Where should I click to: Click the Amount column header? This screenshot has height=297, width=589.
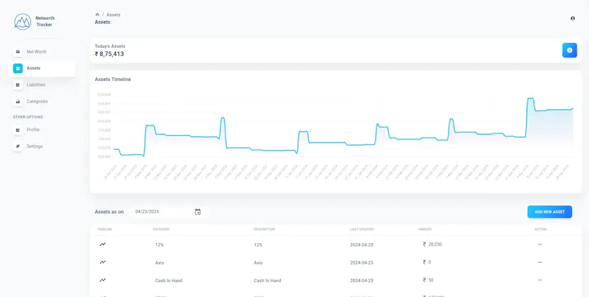pos(425,230)
